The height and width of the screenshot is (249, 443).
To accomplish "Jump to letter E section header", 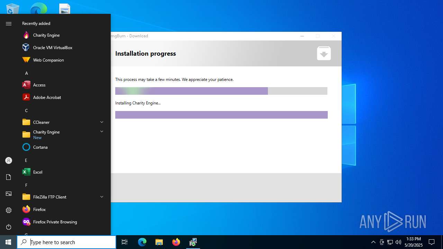I will [x=26, y=160].
